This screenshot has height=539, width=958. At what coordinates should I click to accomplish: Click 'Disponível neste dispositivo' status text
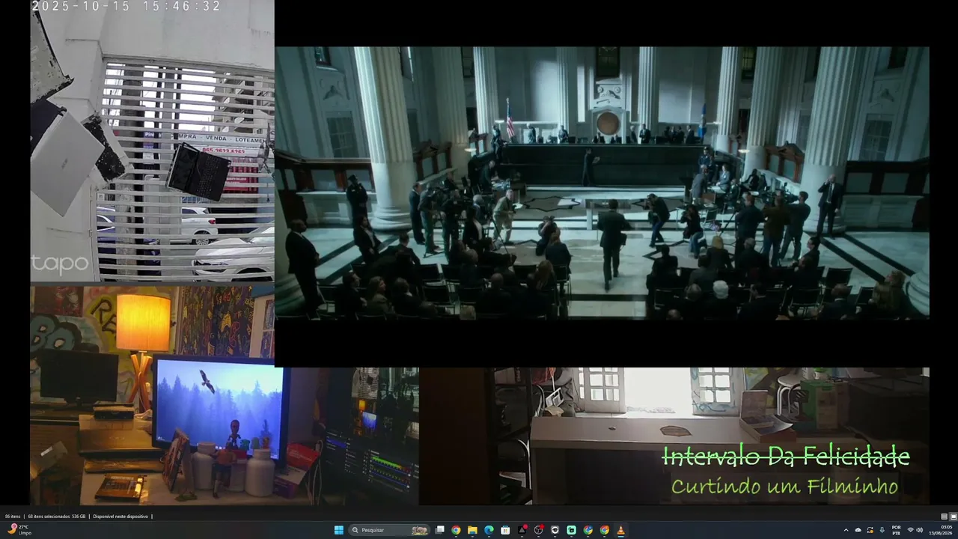(120, 517)
